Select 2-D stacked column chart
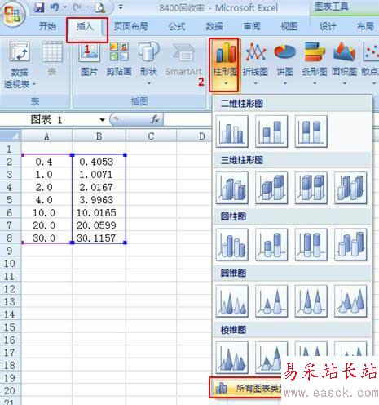The height and width of the screenshot is (405, 379). [x=271, y=131]
